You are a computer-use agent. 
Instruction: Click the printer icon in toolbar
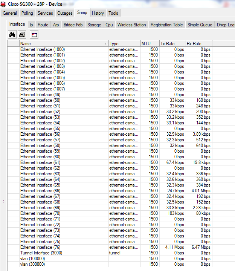pyautogui.click(x=22, y=35)
